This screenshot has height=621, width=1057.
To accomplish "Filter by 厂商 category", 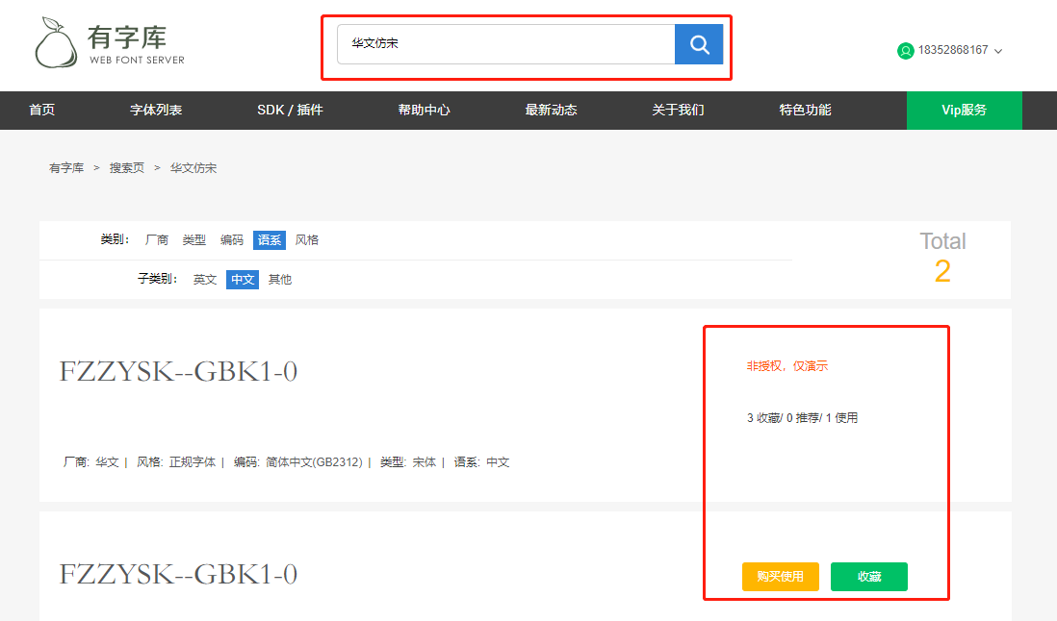I will [156, 240].
